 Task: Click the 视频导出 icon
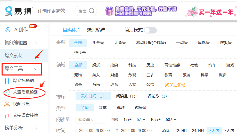tap(7, 104)
